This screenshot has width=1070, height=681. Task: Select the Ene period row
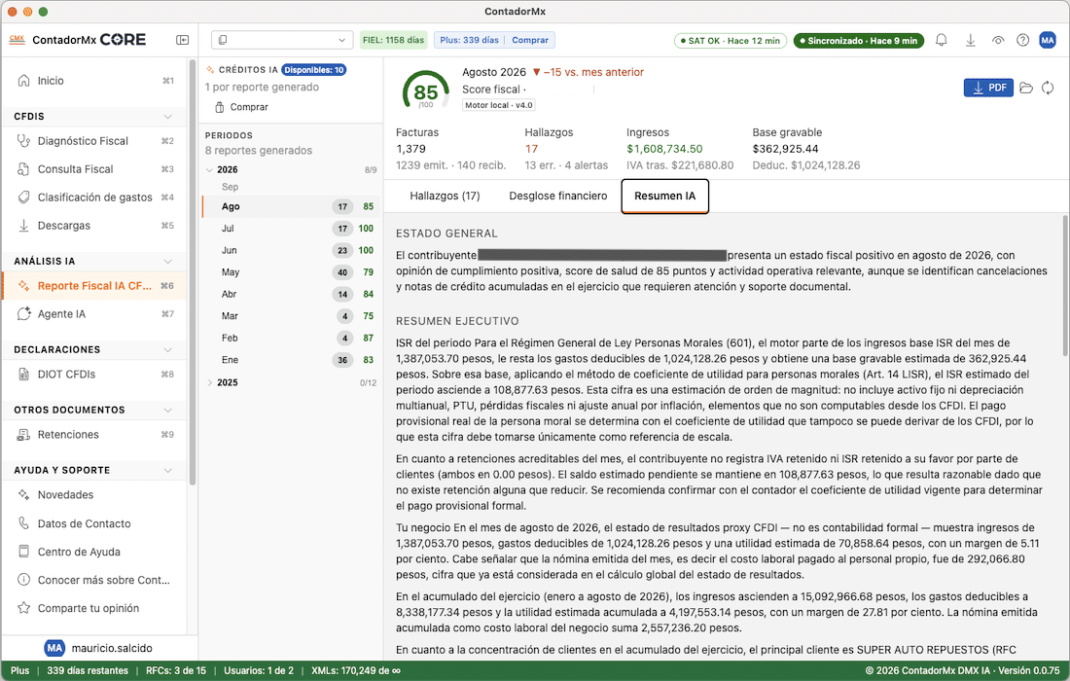(291, 360)
